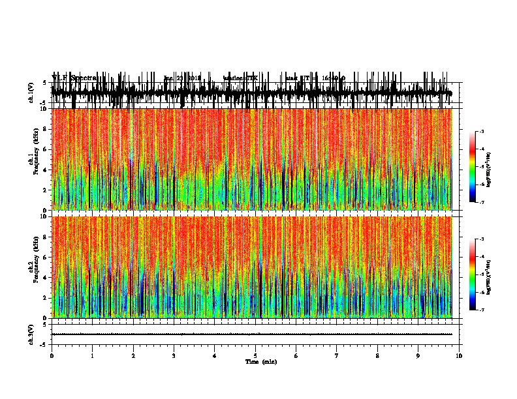Click the 'Time (min)' x-axis label
Image resolution: width=517 pixels, height=399 pixels.
point(261,362)
